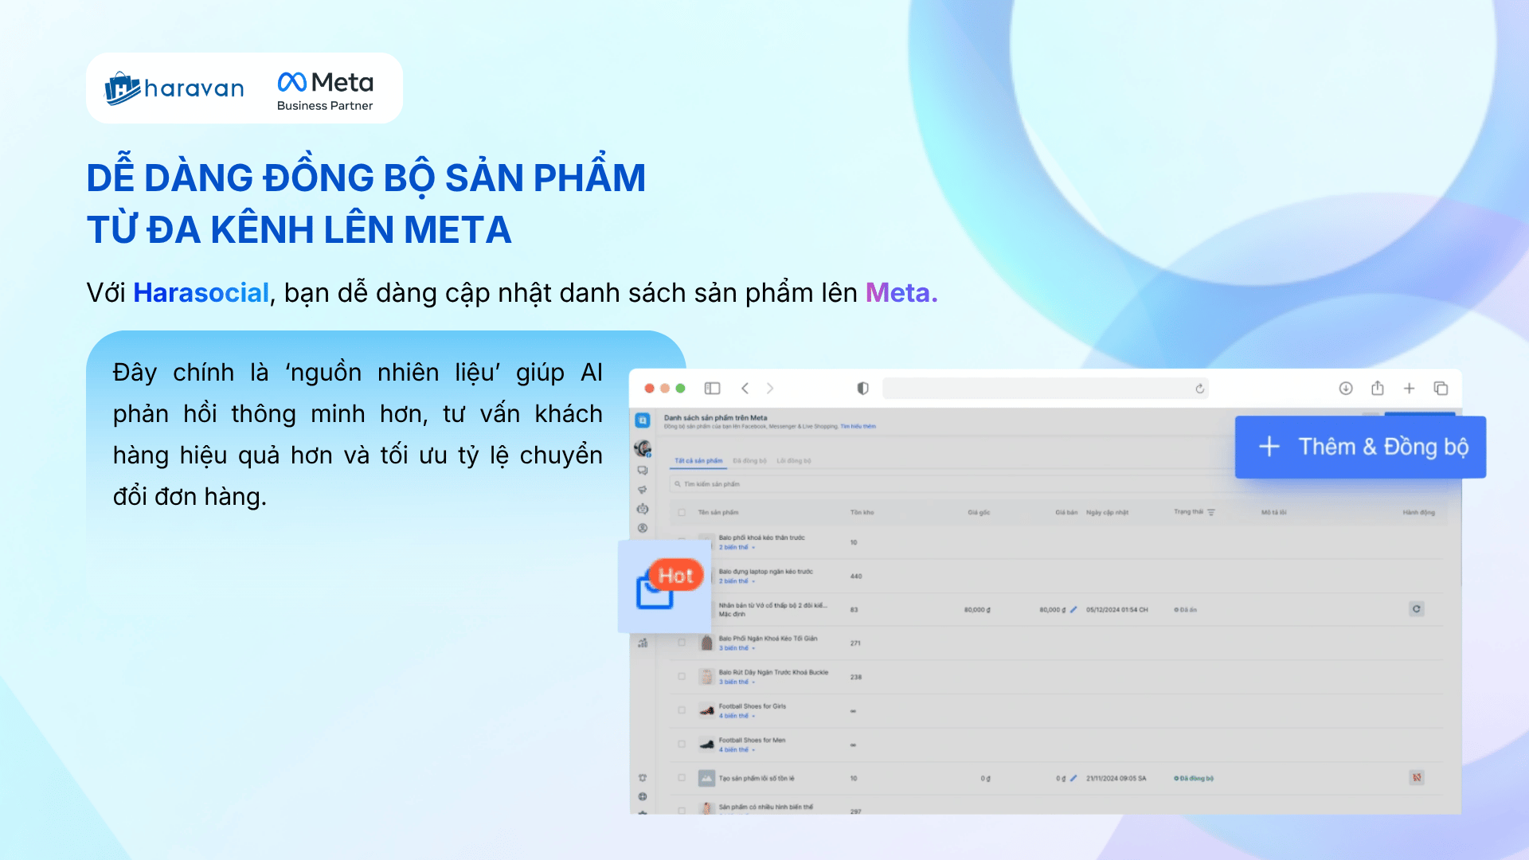The height and width of the screenshot is (860, 1529).
Task: Open the customer profile sidebar icon
Action: coord(643,528)
